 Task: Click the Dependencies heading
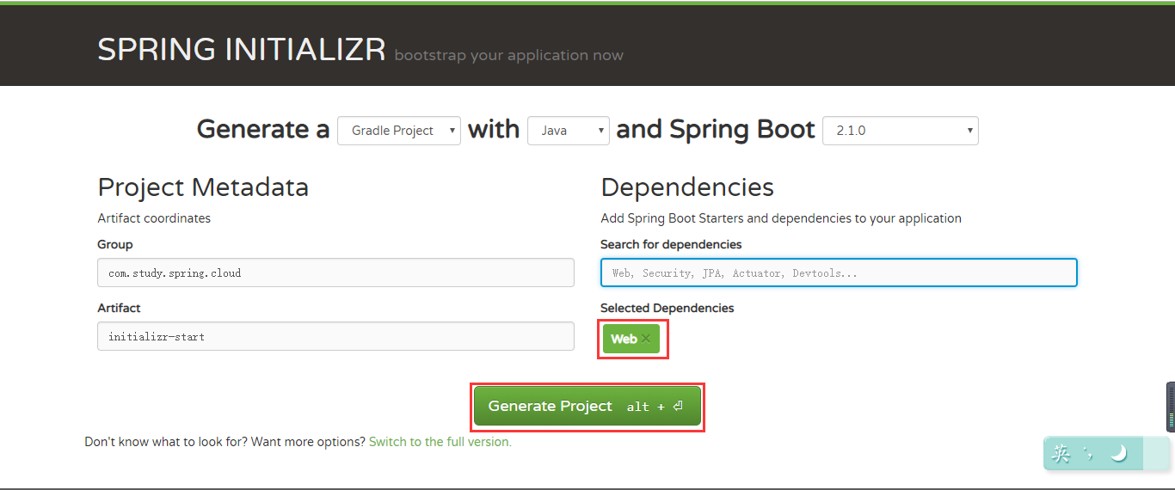pyautogui.click(x=687, y=187)
